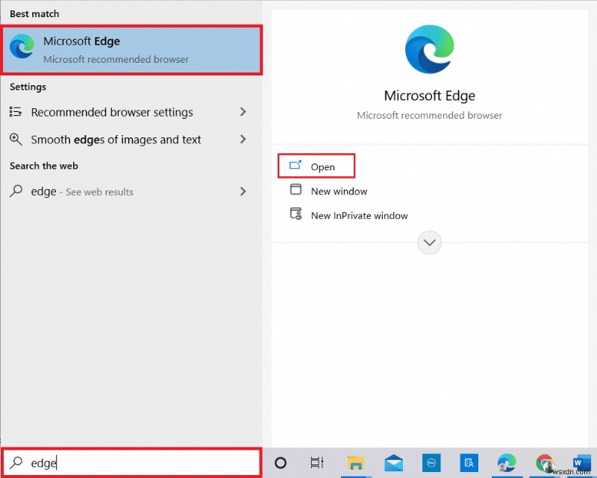Click the search icon beside edge web results
Viewport: 597px width, 478px height.
pyautogui.click(x=16, y=190)
